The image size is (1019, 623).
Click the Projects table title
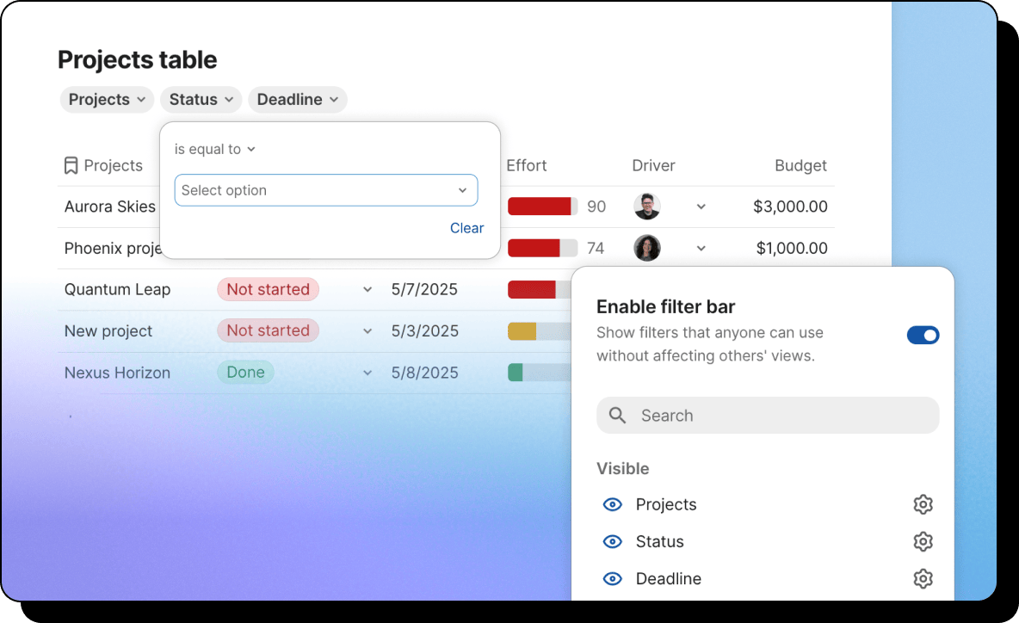click(137, 59)
